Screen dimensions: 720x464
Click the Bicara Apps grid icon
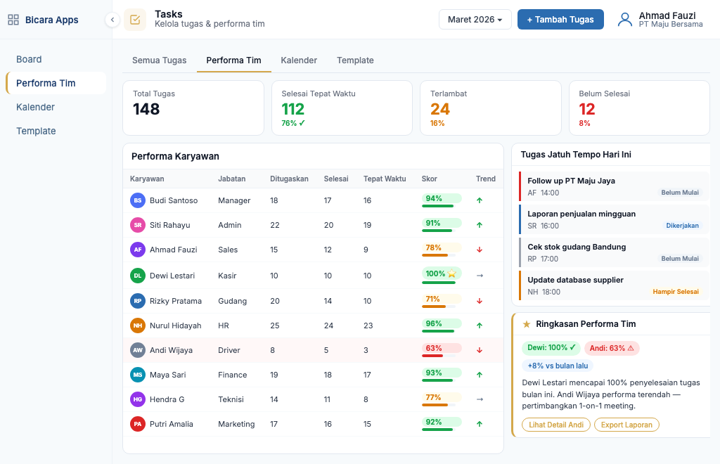pyautogui.click(x=13, y=20)
